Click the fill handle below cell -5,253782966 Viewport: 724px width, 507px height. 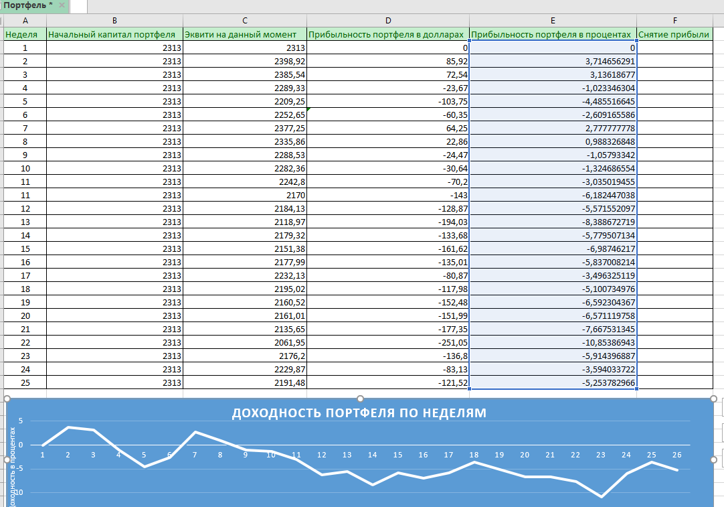(x=636, y=389)
